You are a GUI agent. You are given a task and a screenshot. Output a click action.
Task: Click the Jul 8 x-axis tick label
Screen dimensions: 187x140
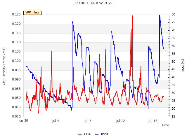click(88, 121)
